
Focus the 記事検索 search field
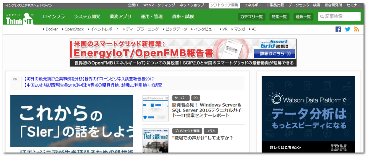(339, 16)
